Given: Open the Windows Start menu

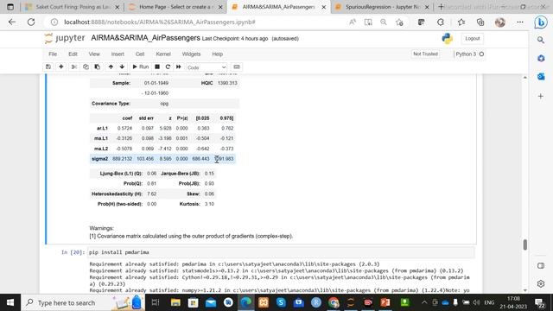Looking at the screenshot, I should (10, 302).
